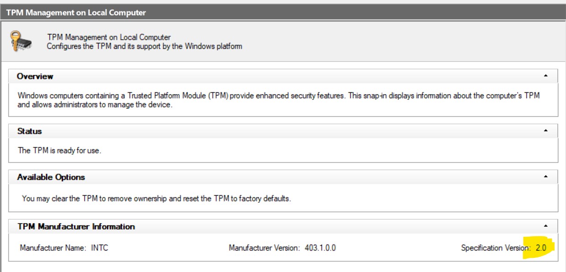The height and width of the screenshot is (272, 566).
Task: Click the Manufacturer Version label
Action: (264, 248)
